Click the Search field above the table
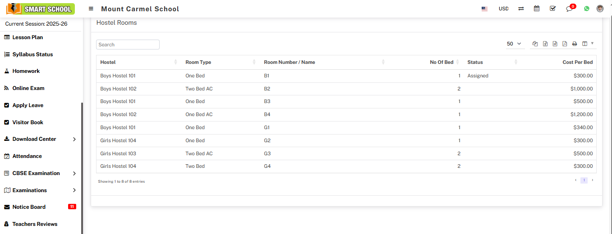Image resolution: width=612 pixels, height=234 pixels. [x=128, y=45]
